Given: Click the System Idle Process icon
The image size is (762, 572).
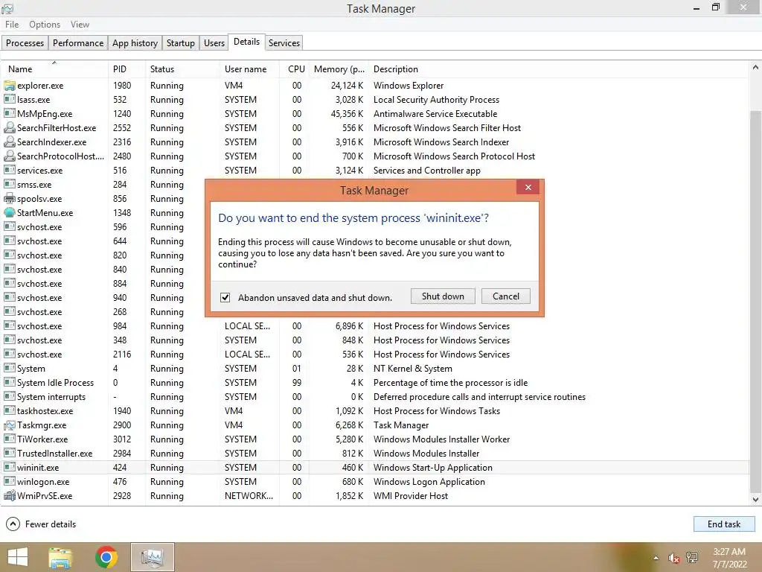Looking at the screenshot, I should (9, 382).
